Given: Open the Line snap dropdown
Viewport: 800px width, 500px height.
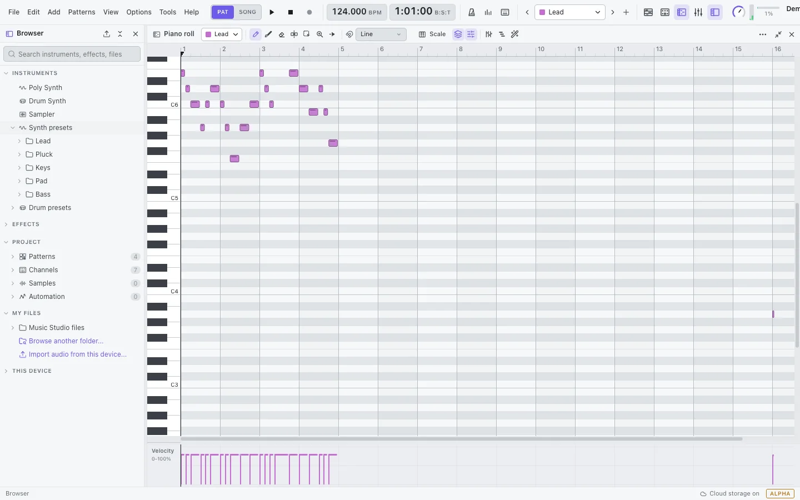Looking at the screenshot, I should [381, 34].
